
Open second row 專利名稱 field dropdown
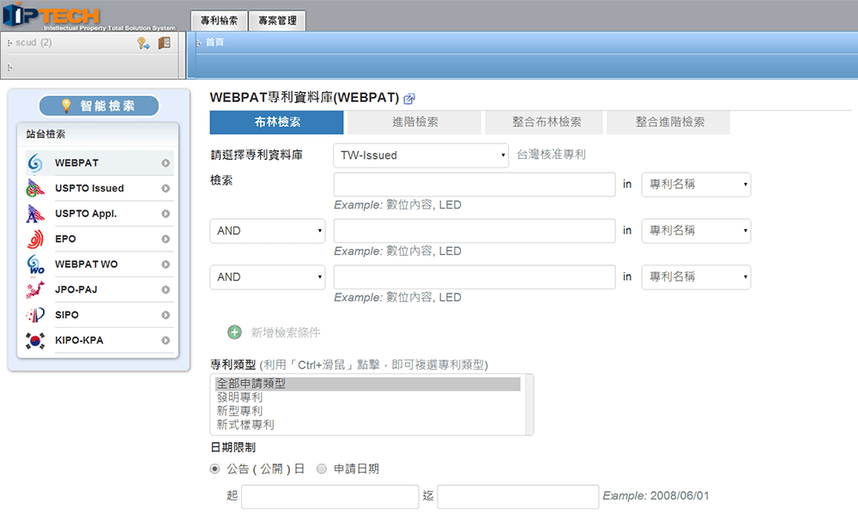tap(696, 231)
